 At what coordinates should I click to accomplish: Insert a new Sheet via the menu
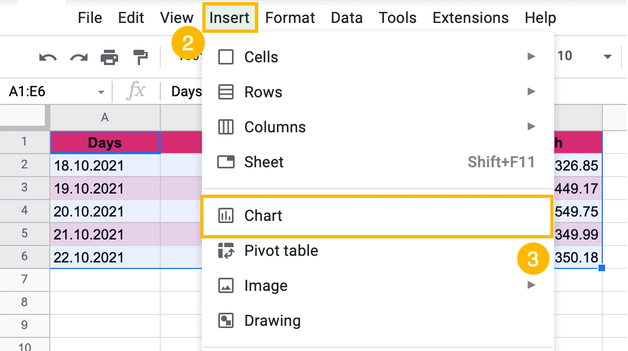pos(263,162)
